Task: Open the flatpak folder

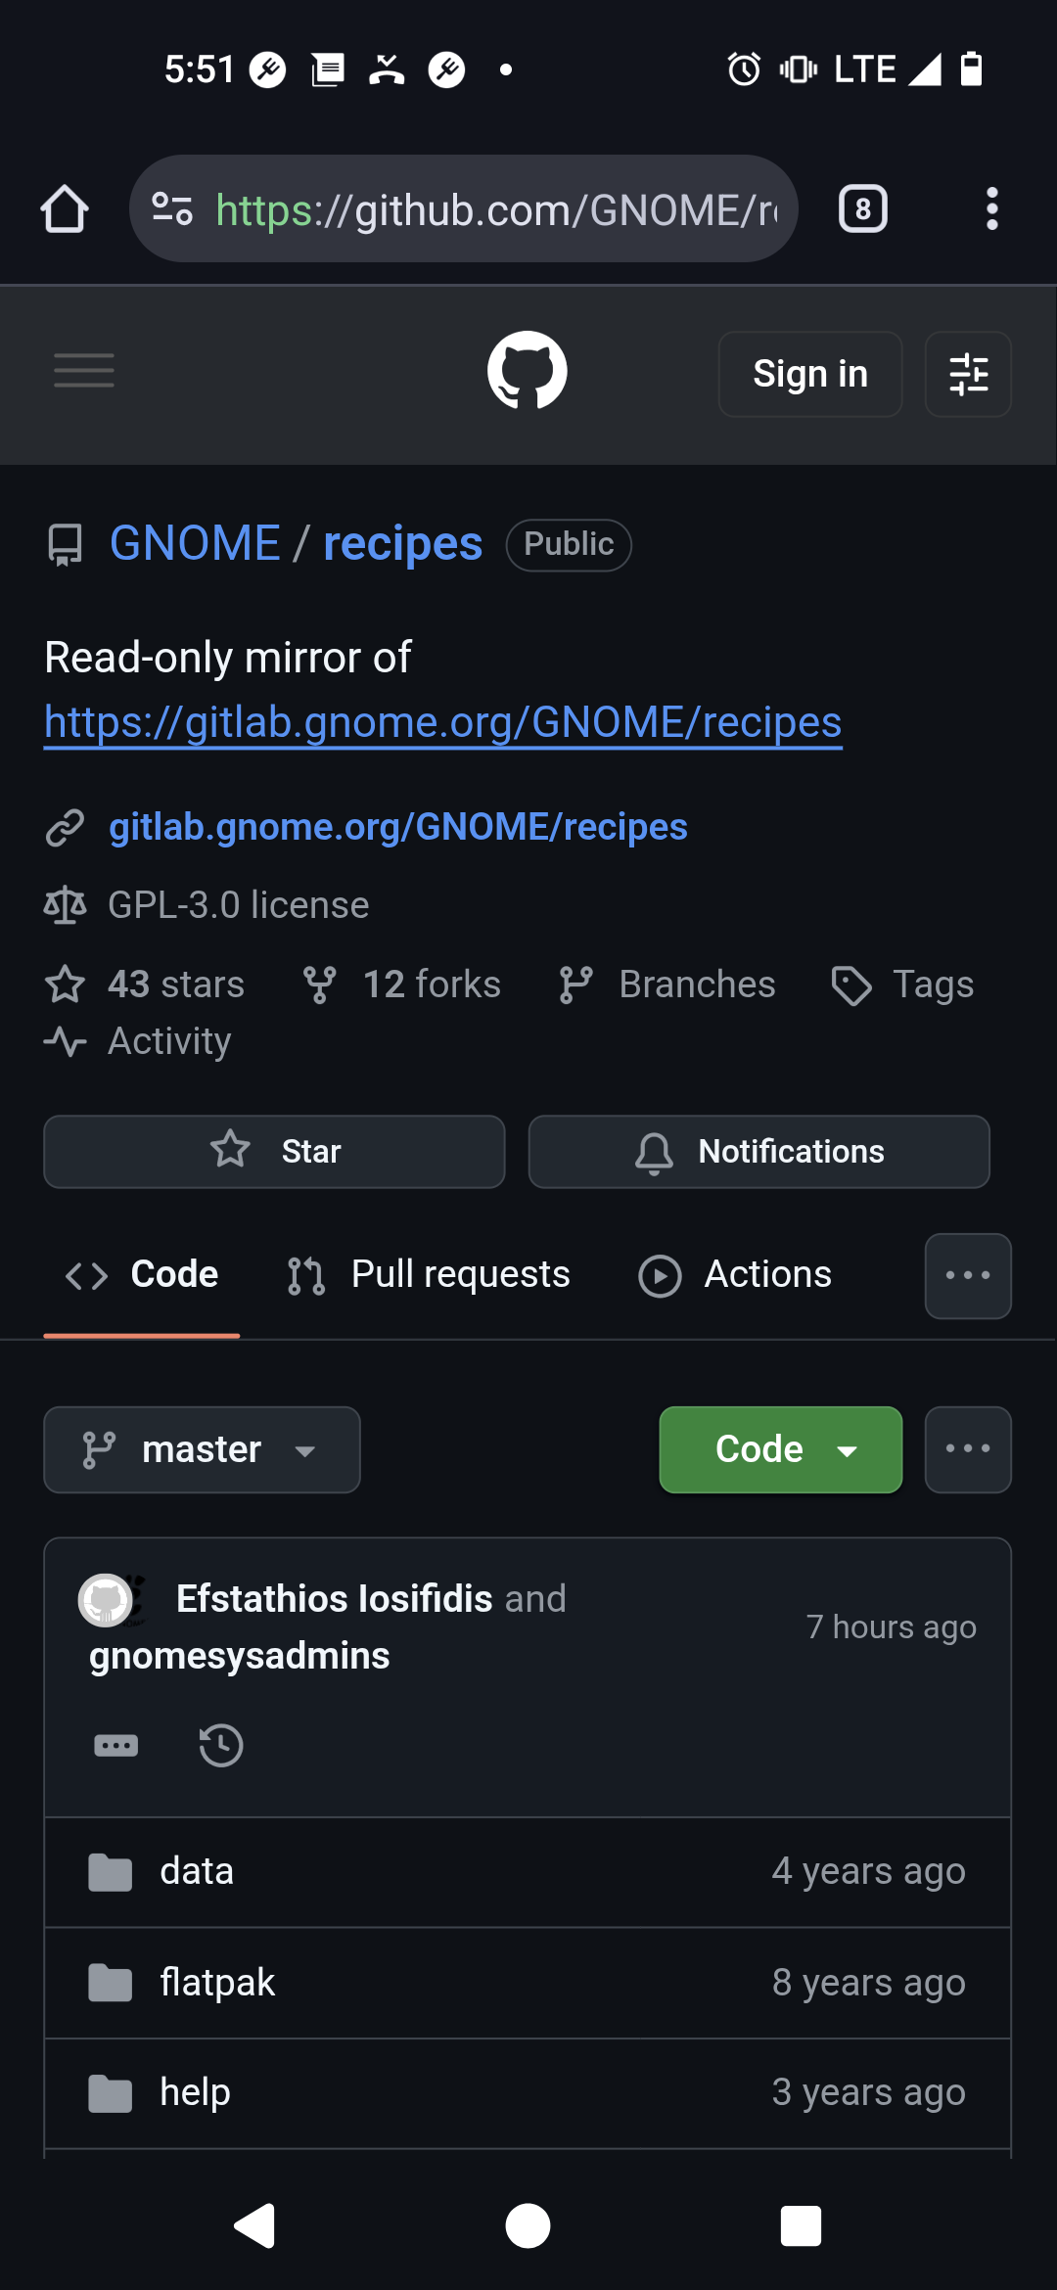Action: tap(217, 1983)
